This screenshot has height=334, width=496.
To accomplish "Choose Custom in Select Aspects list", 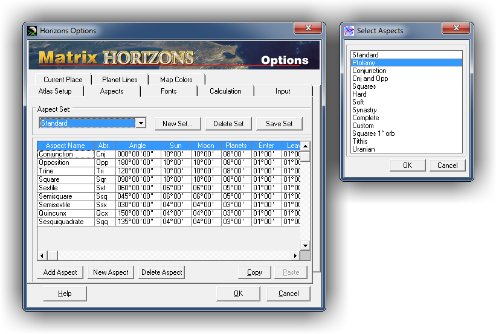I will [x=407, y=126].
